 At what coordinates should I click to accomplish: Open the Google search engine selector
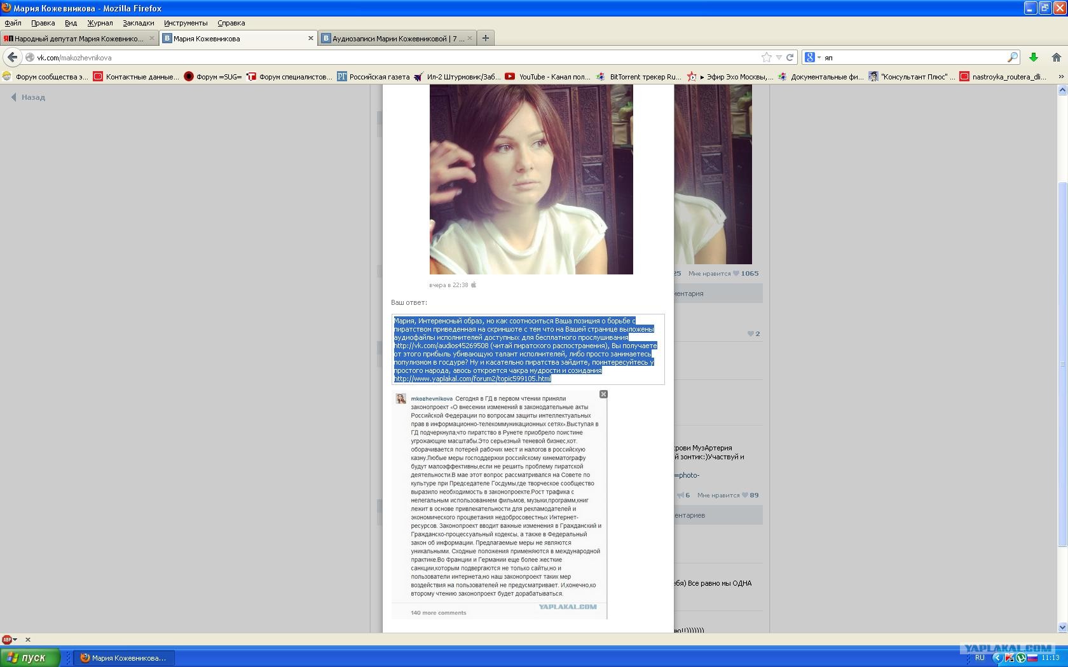pos(813,57)
